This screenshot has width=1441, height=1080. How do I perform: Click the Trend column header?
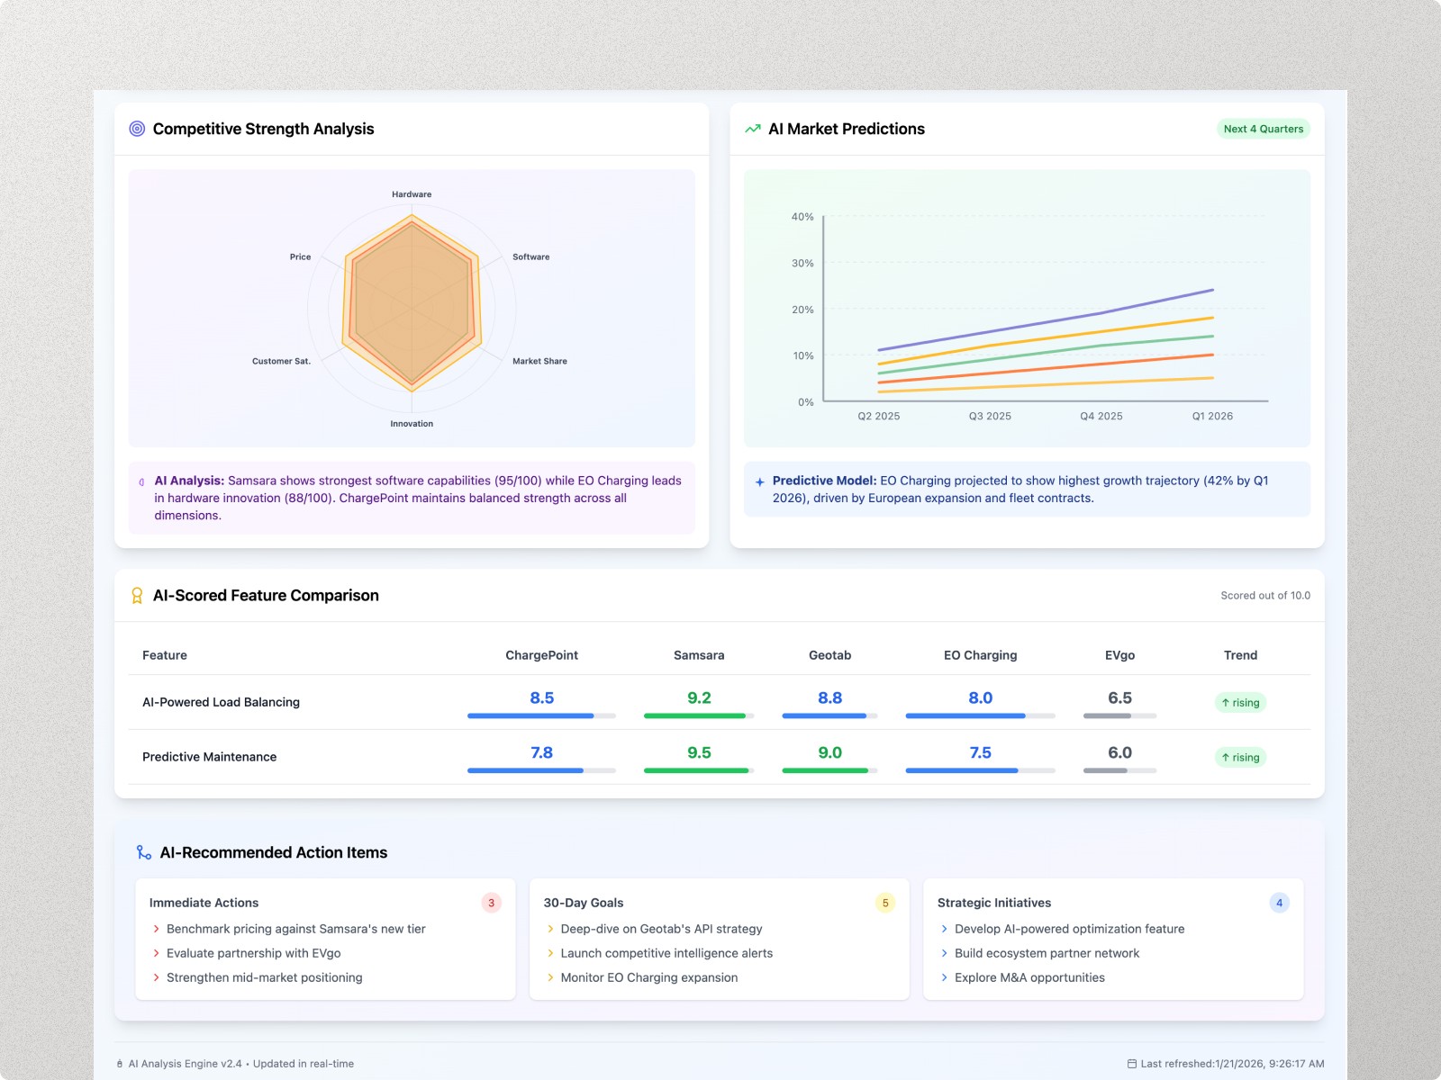coord(1240,655)
